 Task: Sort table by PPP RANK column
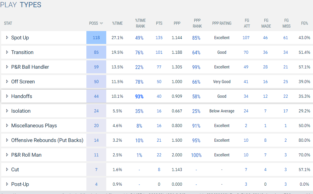pos(197,23)
